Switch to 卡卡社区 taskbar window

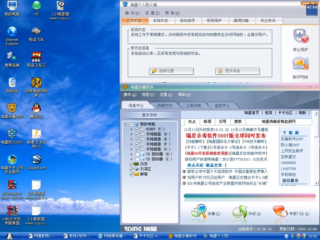tap(147, 236)
